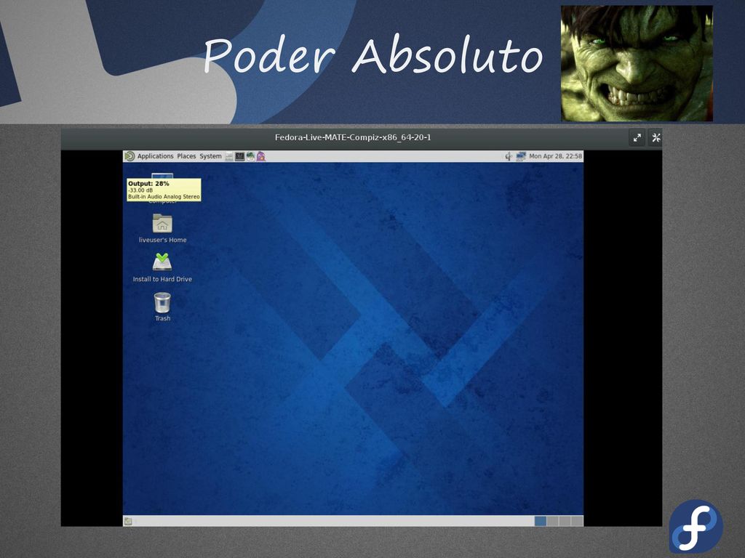Open the System menu
Screen dimensions: 745x558
click(210, 156)
